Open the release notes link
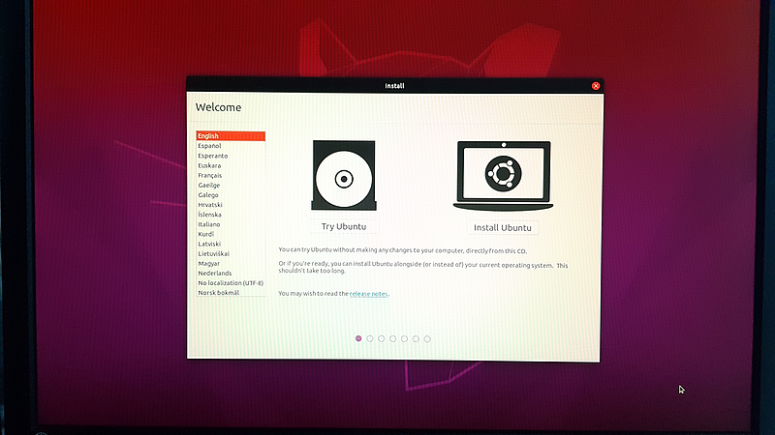The height and width of the screenshot is (435, 775). [x=369, y=294]
